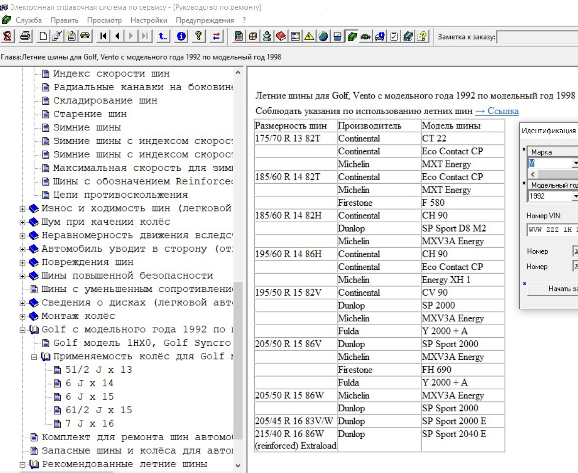Select Запасные шины и колёса item
The height and width of the screenshot is (473, 578).
click(137, 450)
